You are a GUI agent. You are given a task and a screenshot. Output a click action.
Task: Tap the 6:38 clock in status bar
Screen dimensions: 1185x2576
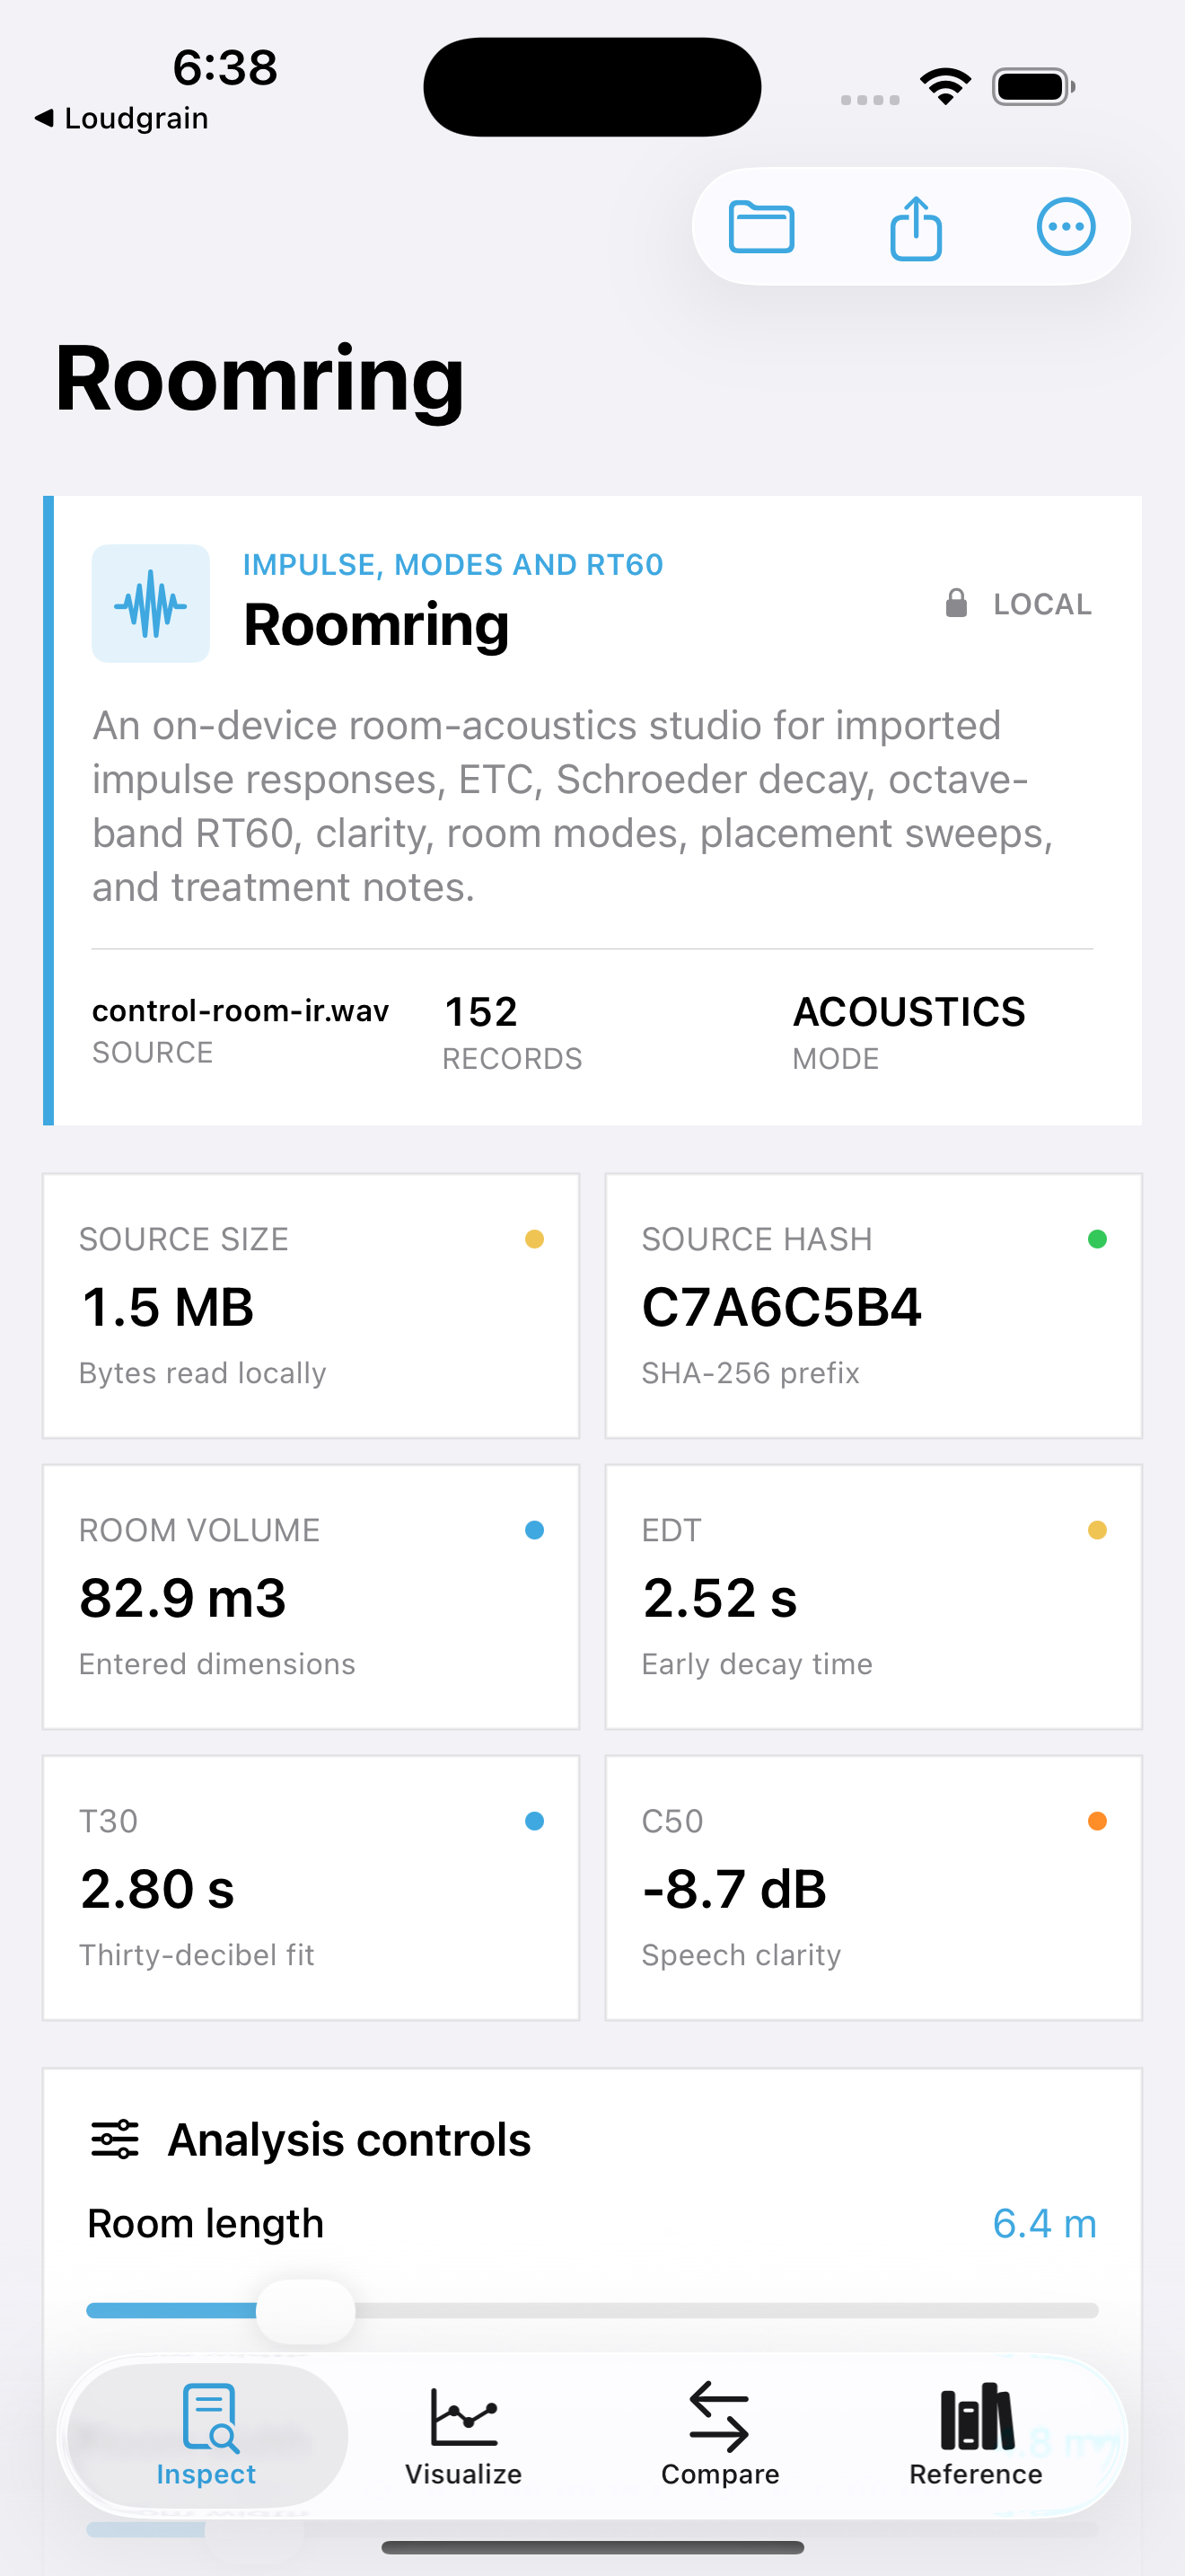[x=224, y=68]
